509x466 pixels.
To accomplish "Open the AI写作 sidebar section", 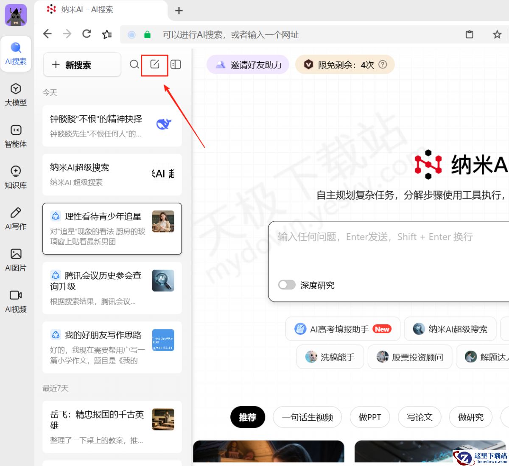I will pos(16,219).
